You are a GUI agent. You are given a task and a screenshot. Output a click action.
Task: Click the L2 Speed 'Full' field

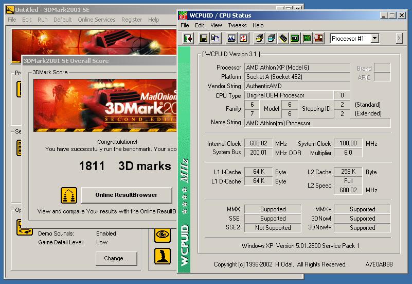tap(348, 181)
